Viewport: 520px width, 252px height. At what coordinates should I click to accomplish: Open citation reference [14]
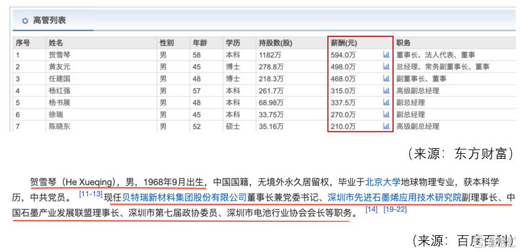pyautogui.click(x=371, y=209)
